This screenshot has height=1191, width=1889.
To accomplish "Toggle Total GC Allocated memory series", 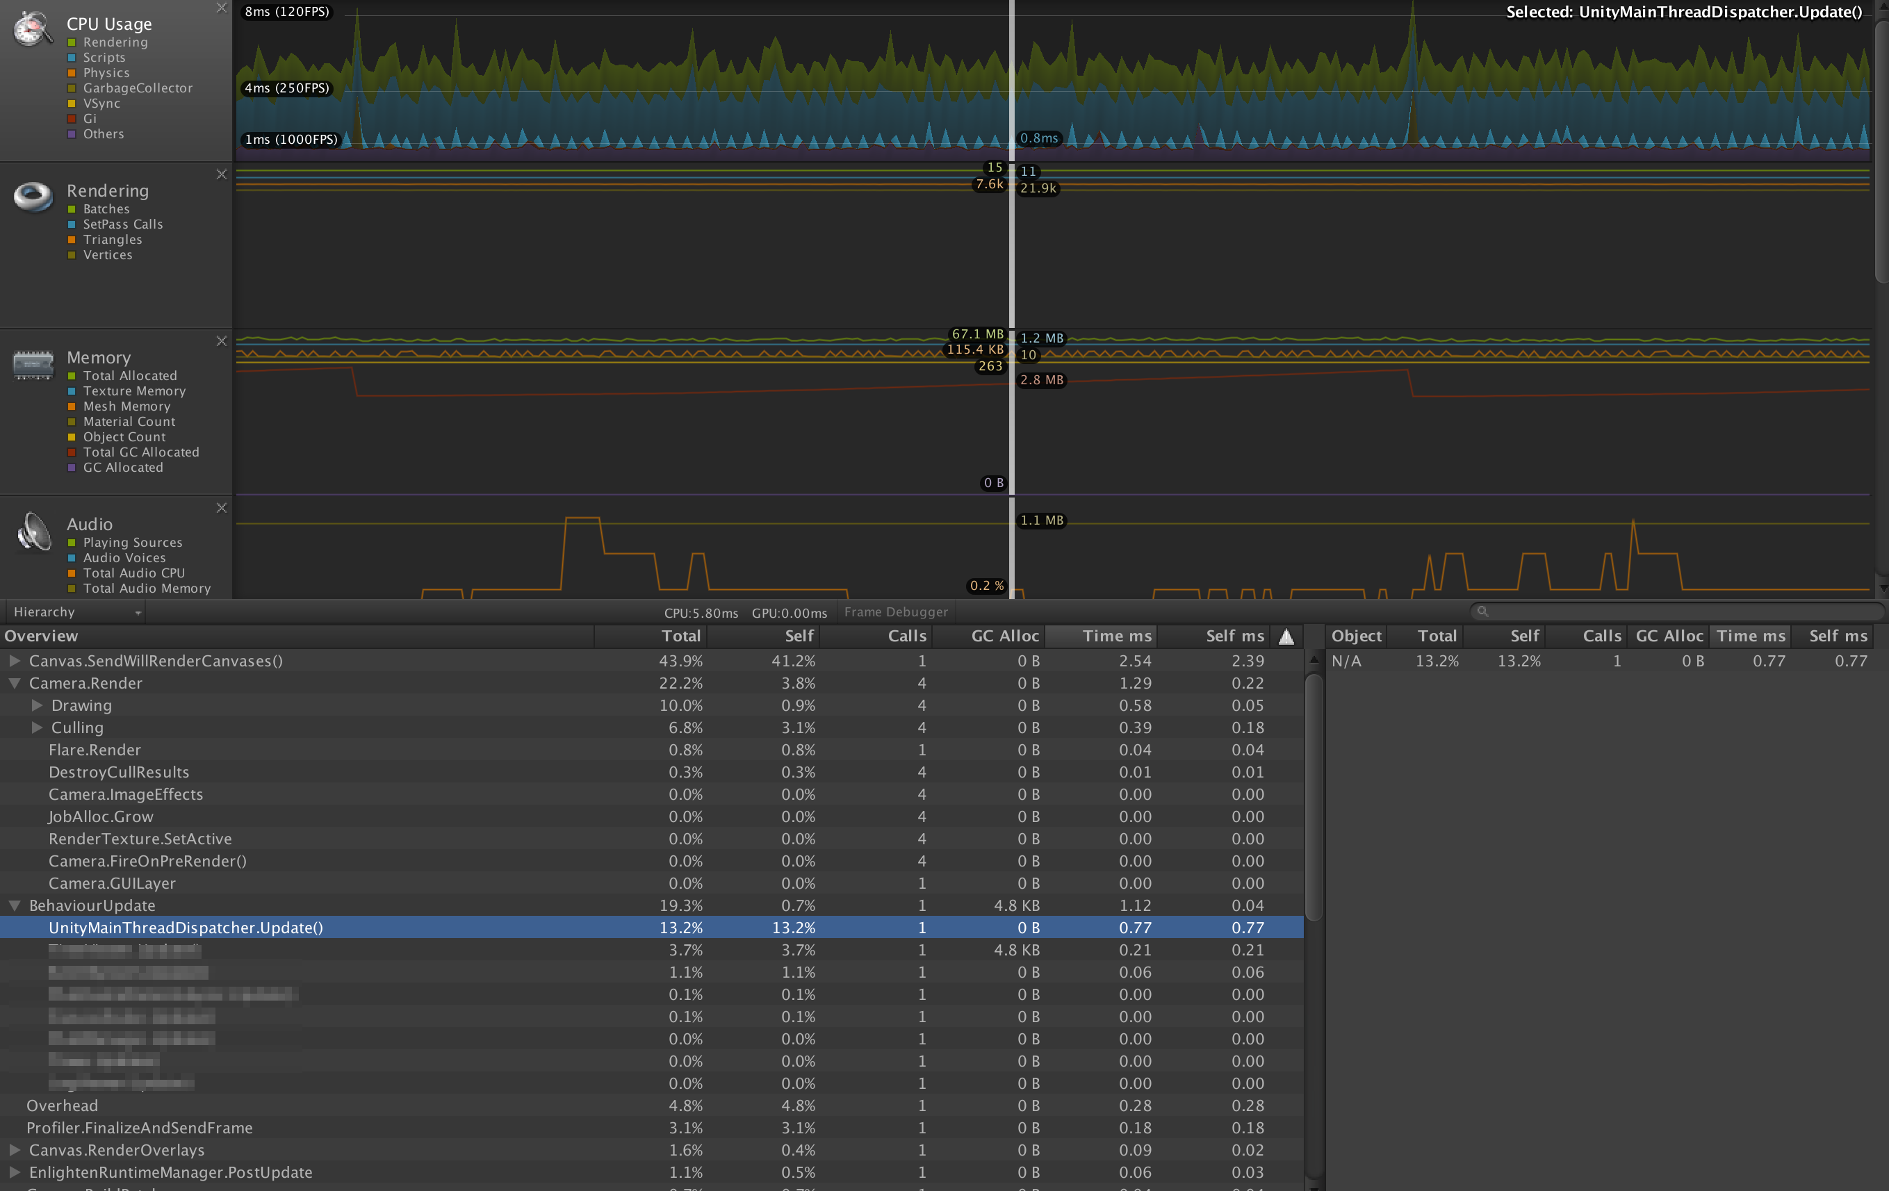I will point(72,452).
